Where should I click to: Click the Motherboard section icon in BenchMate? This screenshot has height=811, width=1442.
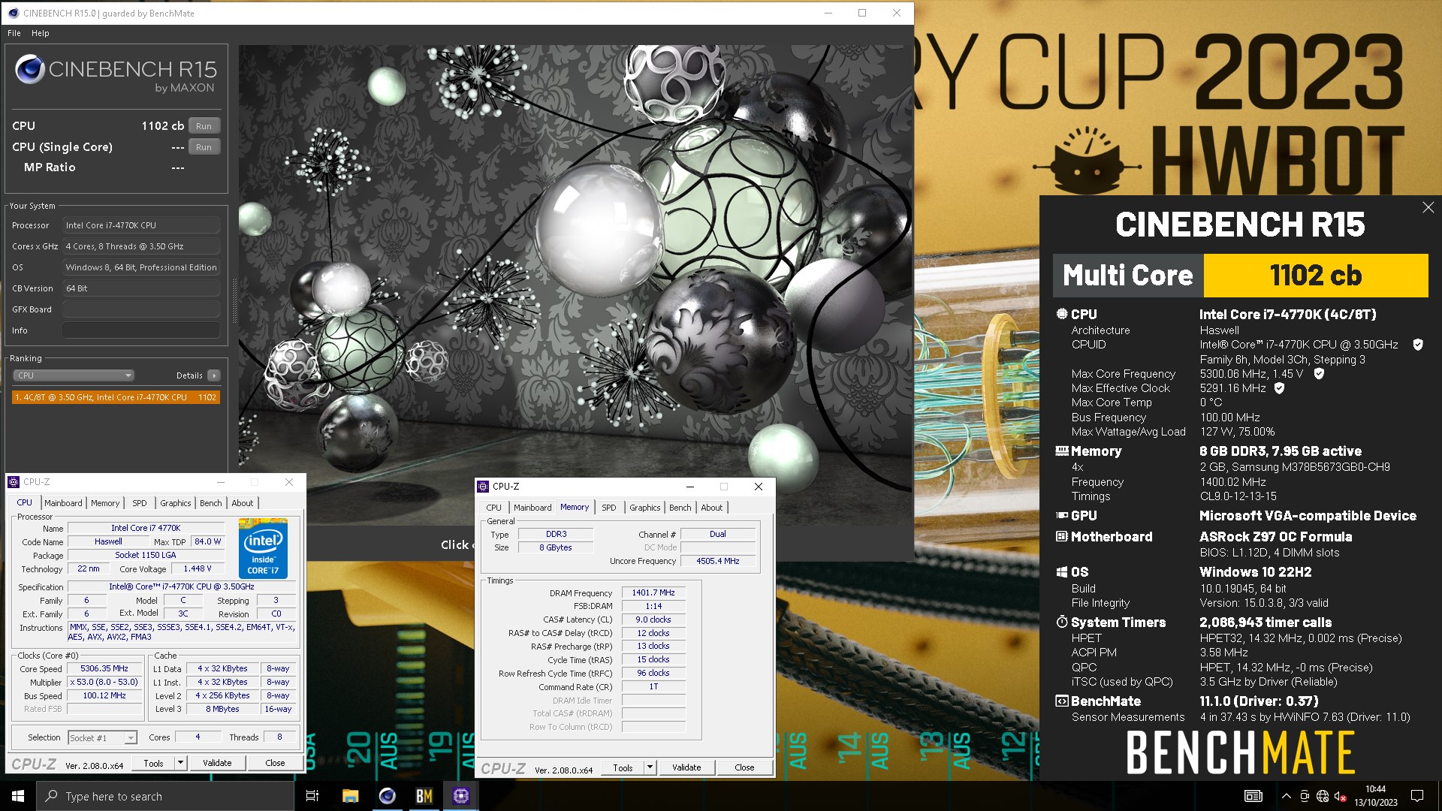point(1061,537)
